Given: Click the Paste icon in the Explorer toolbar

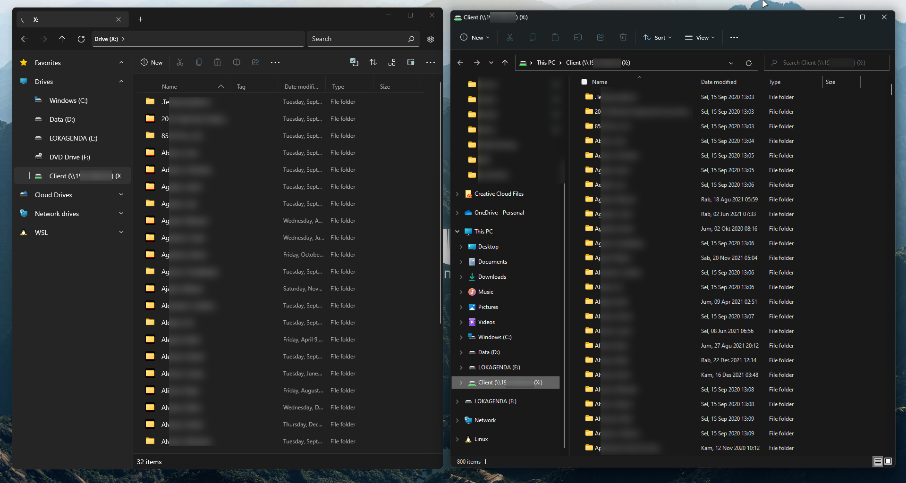Looking at the screenshot, I should coord(555,38).
